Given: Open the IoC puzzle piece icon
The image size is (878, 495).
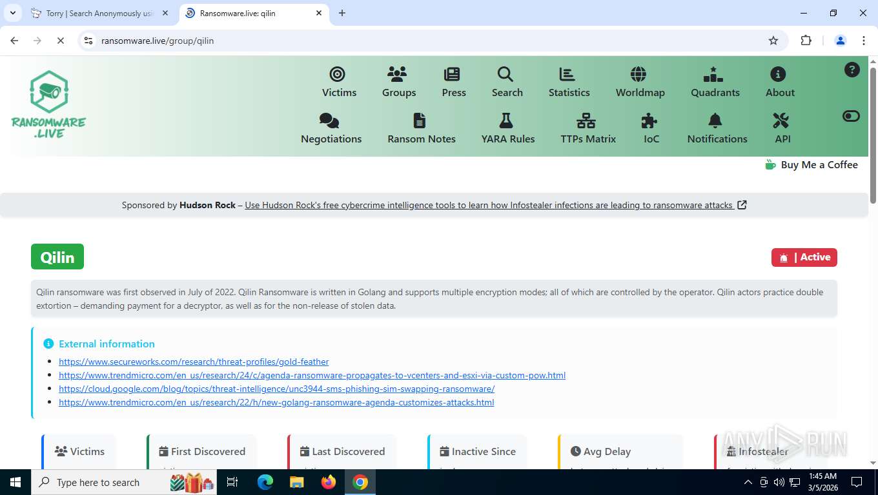Looking at the screenshot, I should tap(649, 121).
